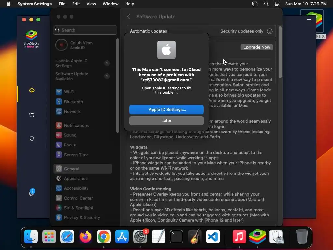Image resolution: width=333 pixels, height=250 pixels.
Task: Go back from Software Update
Action: tap(128, 17)
